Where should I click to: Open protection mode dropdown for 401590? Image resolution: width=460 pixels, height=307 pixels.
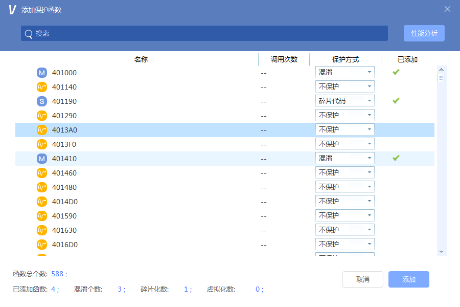point(344,215)
